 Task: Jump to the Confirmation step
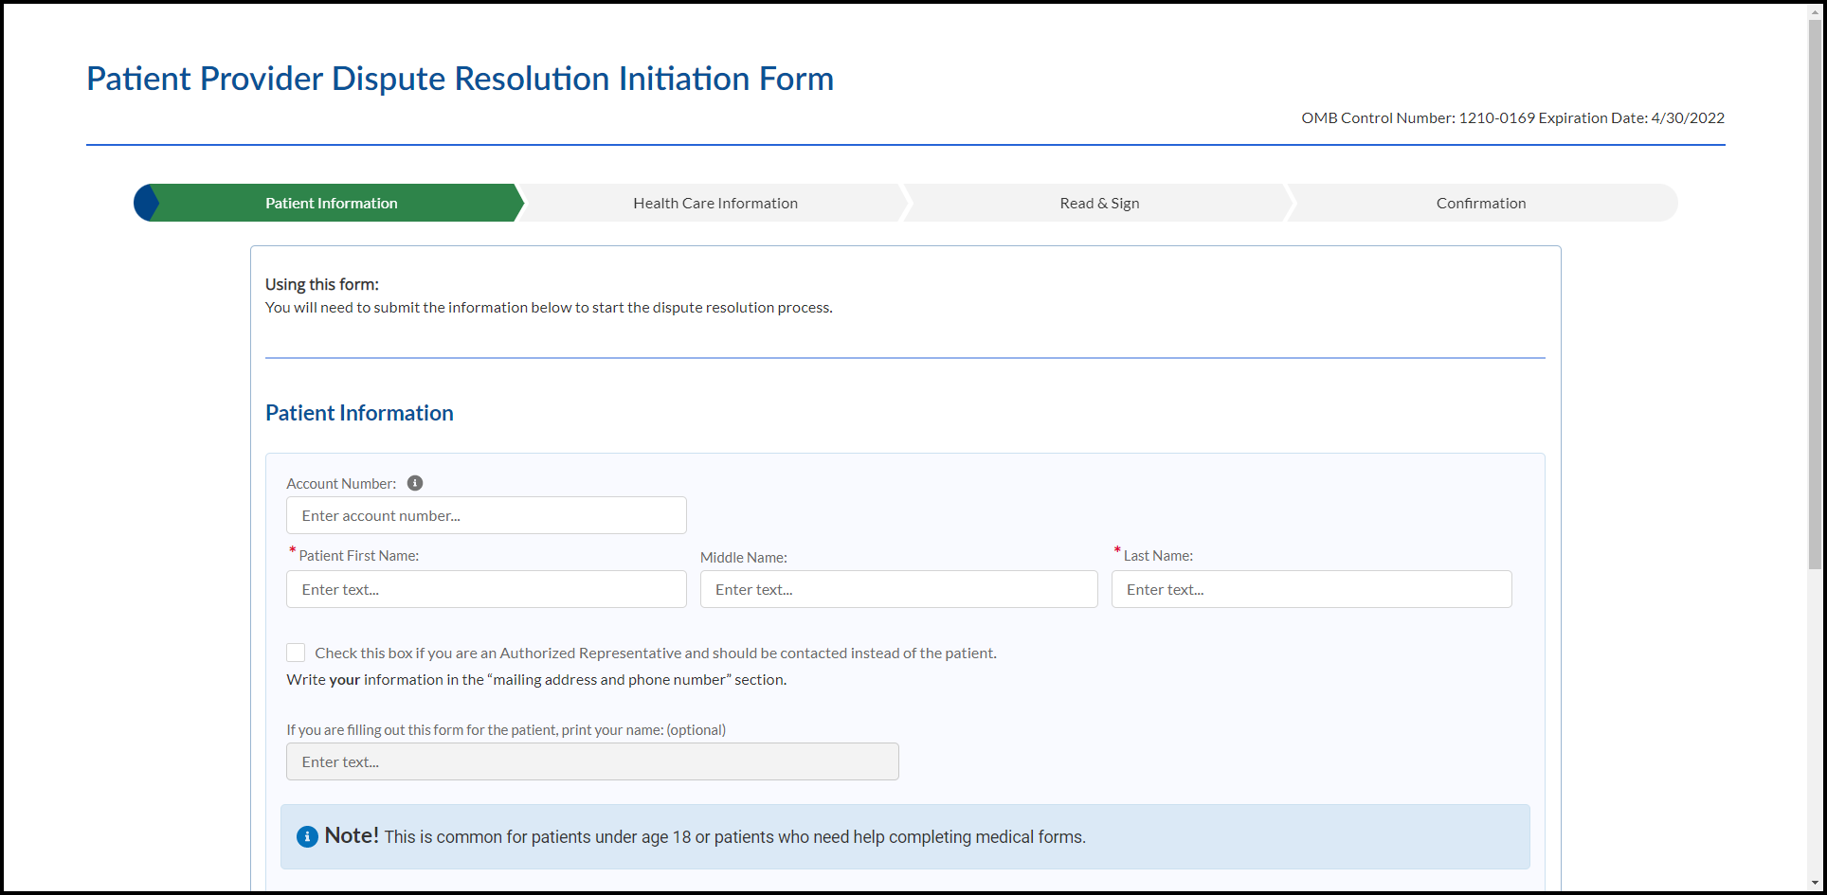click(x=1480, y=203)
